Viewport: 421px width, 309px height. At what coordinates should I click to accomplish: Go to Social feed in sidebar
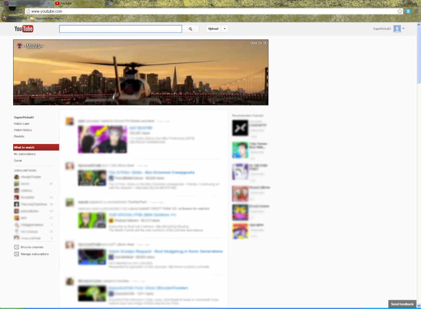[x=18, y=160]
